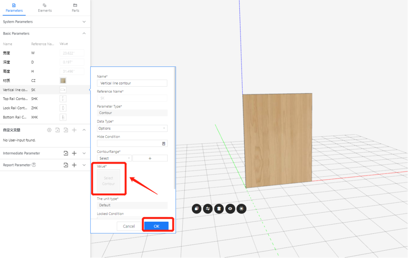Toggle element visibility with the eye icon
The width and height of the screenshot is (408, 258).
[230, 209]
